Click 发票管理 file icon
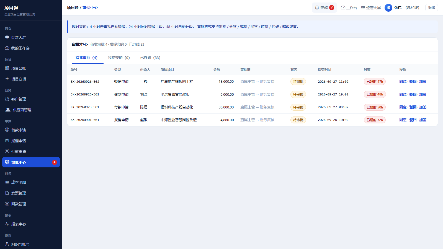Viewport: 443px width, 249px height. (7, 193)
